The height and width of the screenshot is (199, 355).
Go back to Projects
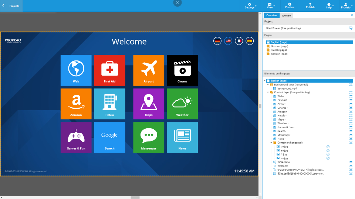click(x=11, y=6)
